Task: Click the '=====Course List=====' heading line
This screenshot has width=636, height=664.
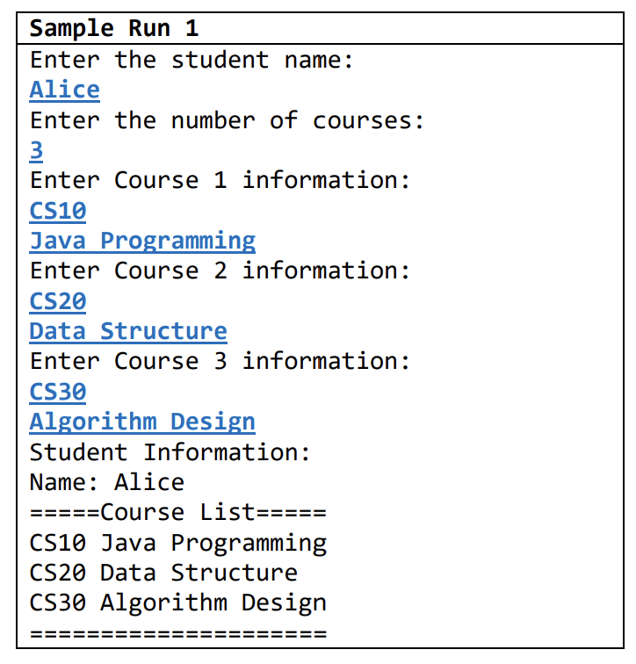Action: (177, 513)
